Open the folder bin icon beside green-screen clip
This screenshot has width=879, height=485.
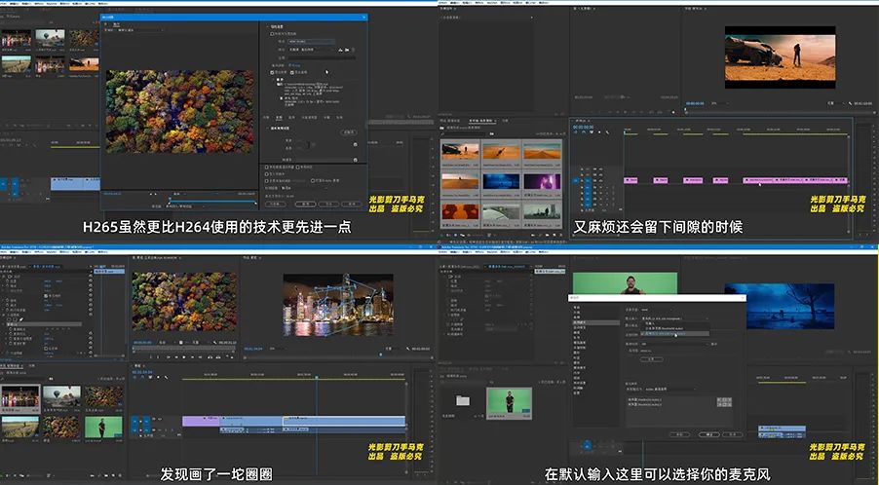[462, 400]
